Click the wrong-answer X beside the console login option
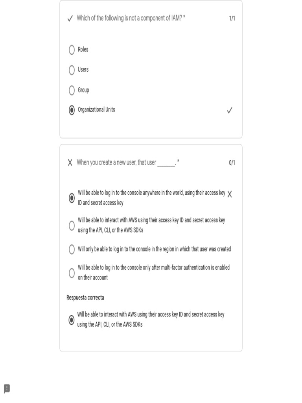 point(230,194)
